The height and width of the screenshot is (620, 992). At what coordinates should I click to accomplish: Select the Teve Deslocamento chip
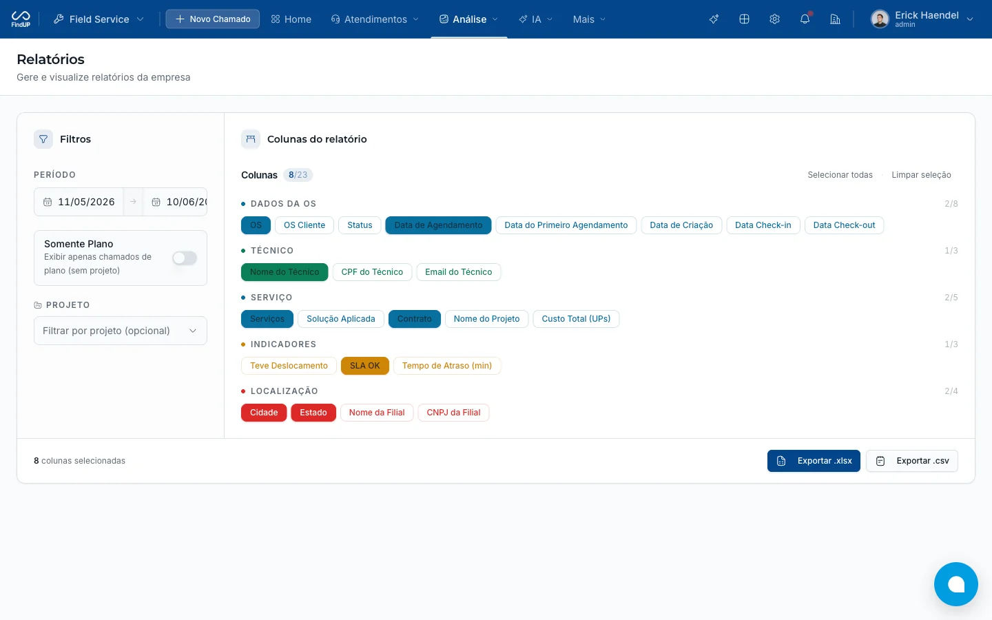pyautogui.click(x=289, y=366)
